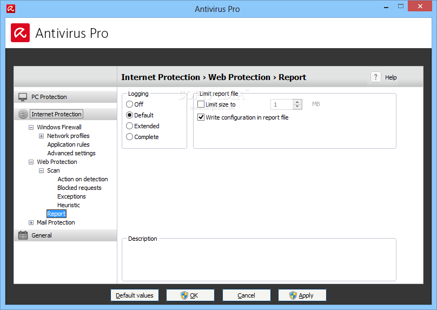
Task: Click the Description text area
Action: tap(259, 261)
